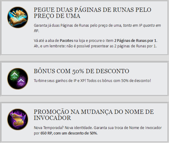Click the reminder line starting 'Ah, e um lembrete'
This screenshot has height=143, width=169.
[x=95, y=46]
